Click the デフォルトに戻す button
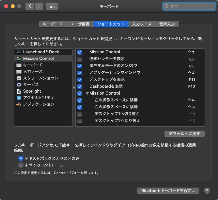This screenshot has height=200, width=218. coord(184,134)
